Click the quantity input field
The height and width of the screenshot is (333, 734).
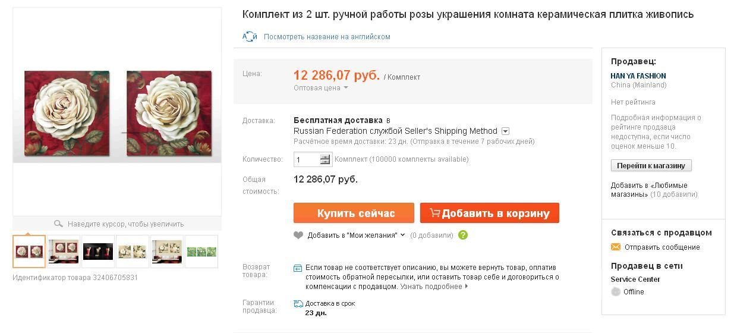[307, 159]
